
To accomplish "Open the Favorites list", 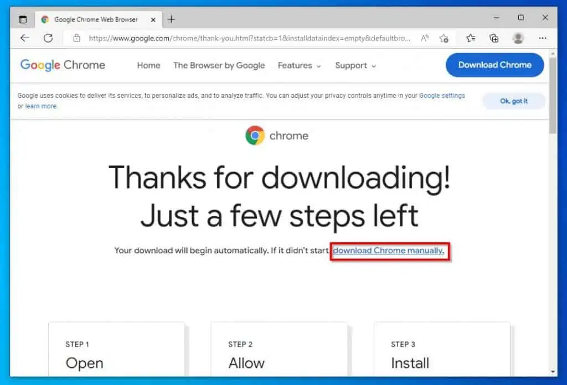I will pos(471,38).
